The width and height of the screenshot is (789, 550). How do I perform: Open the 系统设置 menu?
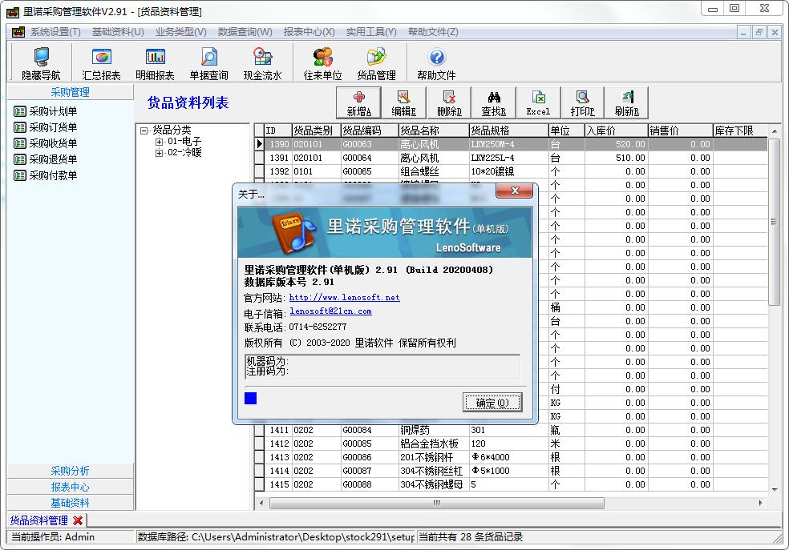(x=55, y=32)
